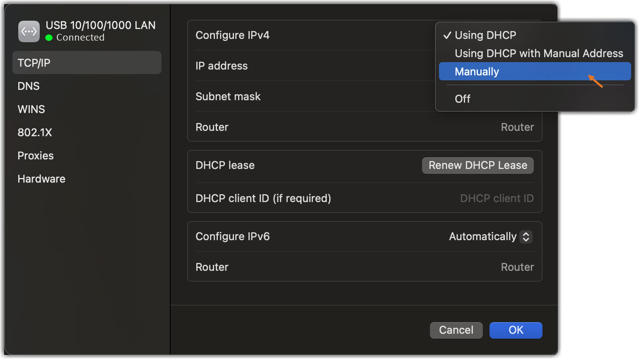
Task: Show the Proxies settings
Action: coord(36,156)
